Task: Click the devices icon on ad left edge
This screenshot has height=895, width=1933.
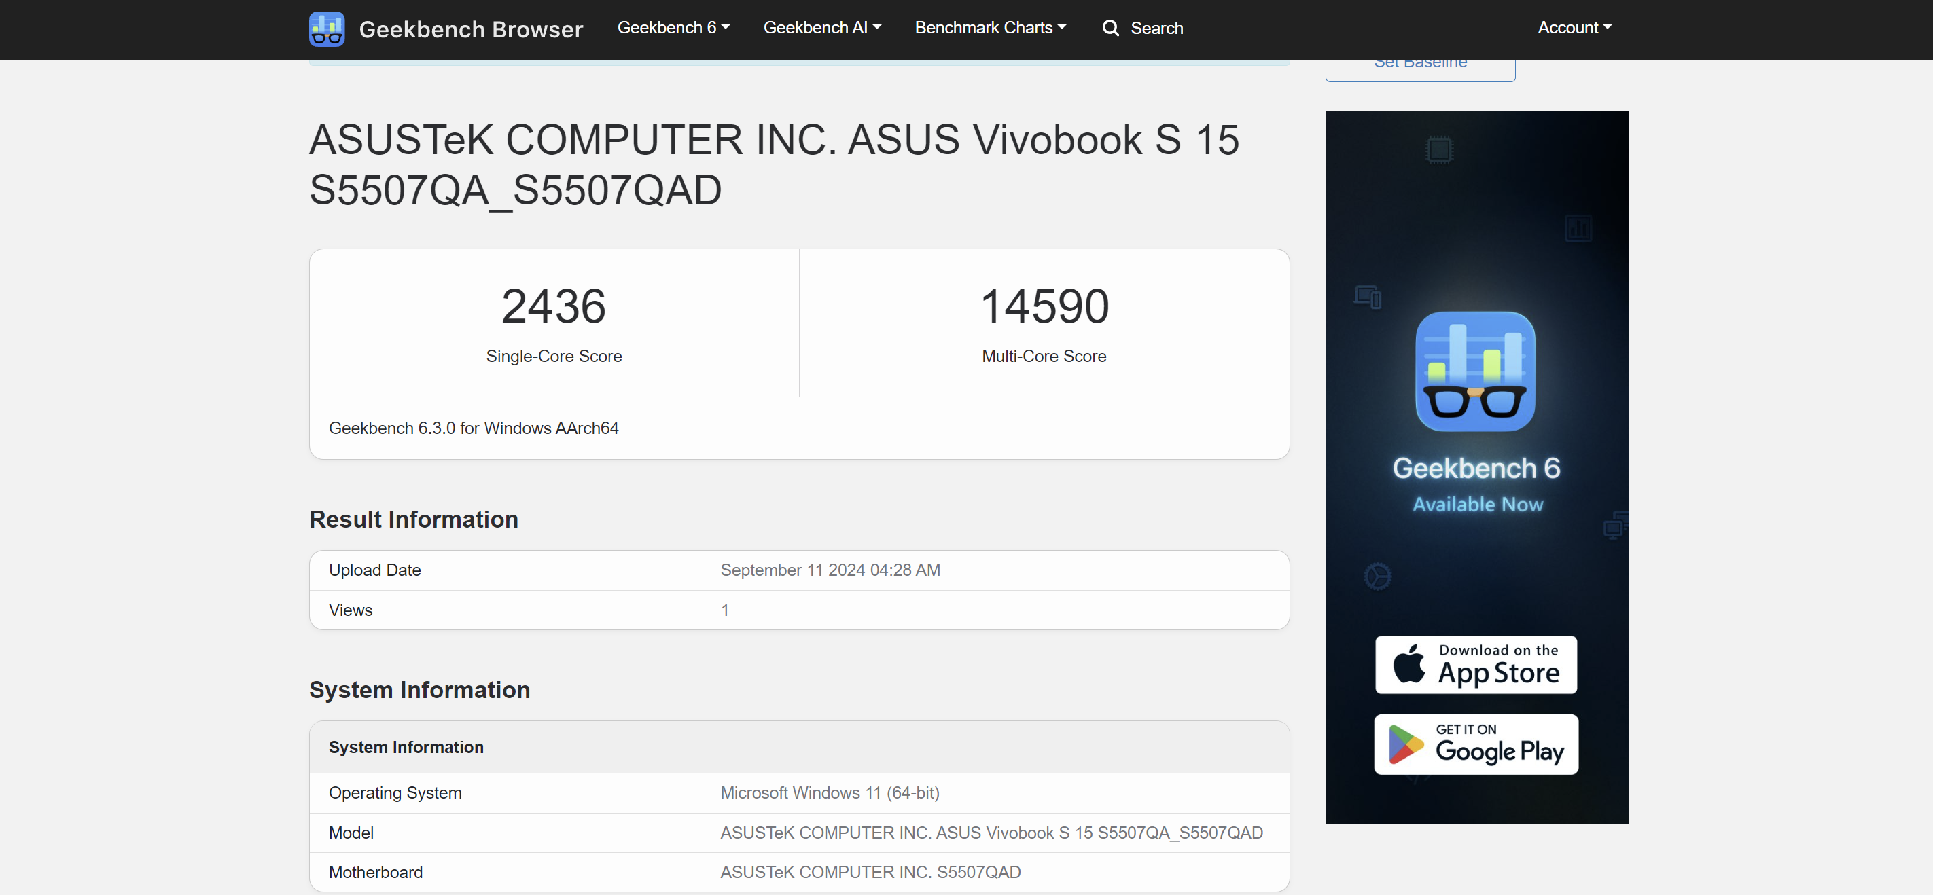Action: (x=1367, y=297)
